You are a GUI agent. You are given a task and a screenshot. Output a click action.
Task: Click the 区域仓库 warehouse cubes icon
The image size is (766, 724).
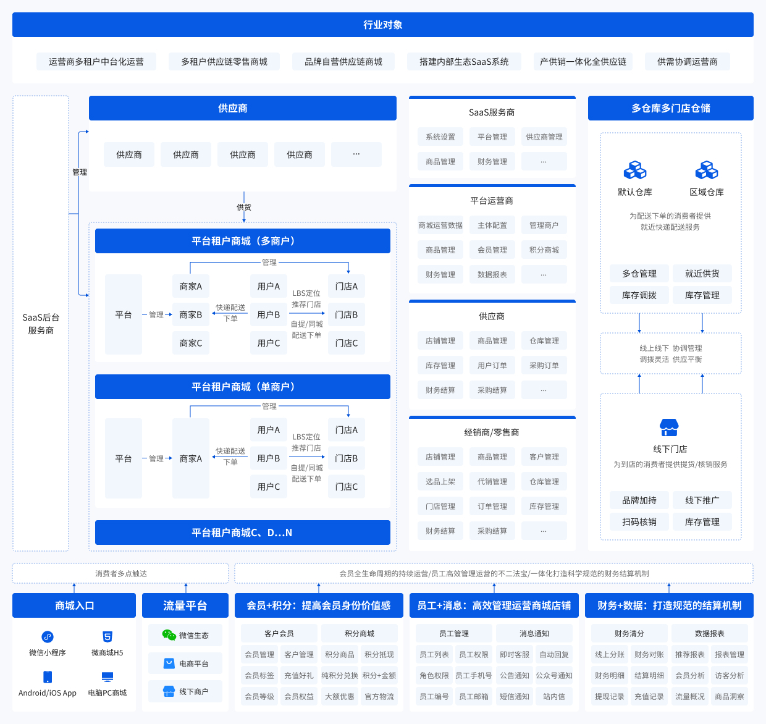pos(706,170)
